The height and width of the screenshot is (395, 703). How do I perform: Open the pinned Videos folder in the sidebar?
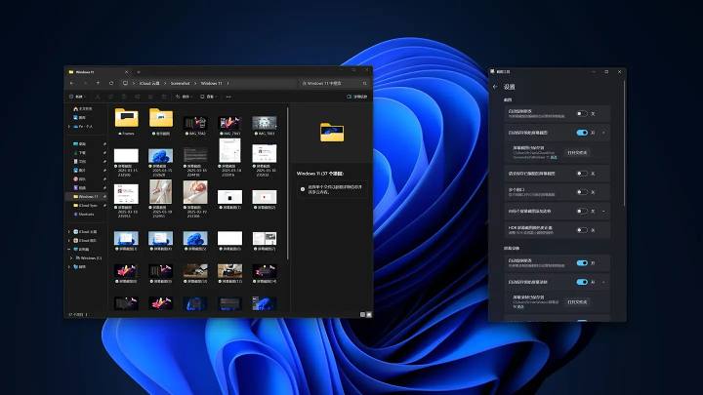pyautogui.click(x=79, y=187)
